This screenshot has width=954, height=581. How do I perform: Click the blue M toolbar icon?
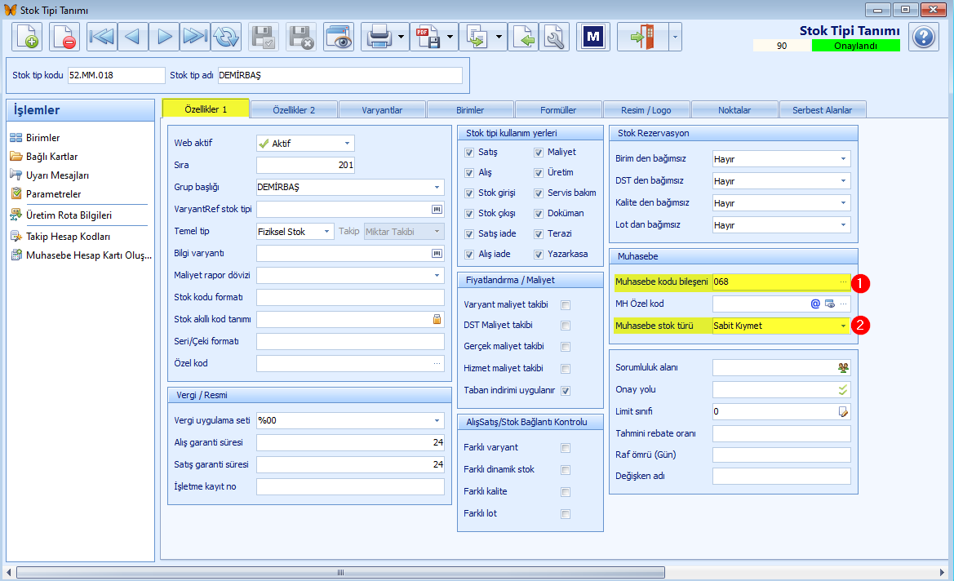pyautogui.click(x=592, y=37)
